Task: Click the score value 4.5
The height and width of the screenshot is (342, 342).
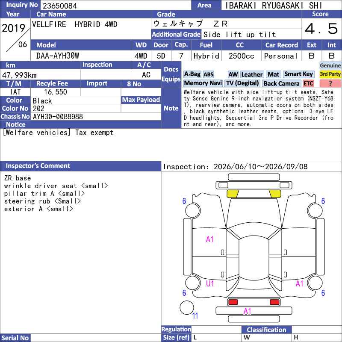Action: [x=321, y=29]
